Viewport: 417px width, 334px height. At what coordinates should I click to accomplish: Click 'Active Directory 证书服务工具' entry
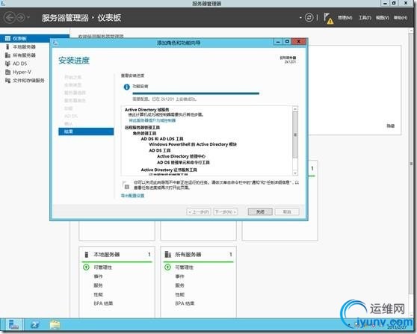coord(169,170)
